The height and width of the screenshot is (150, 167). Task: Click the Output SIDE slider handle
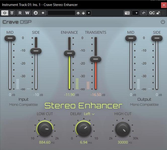tap(157, 38)
